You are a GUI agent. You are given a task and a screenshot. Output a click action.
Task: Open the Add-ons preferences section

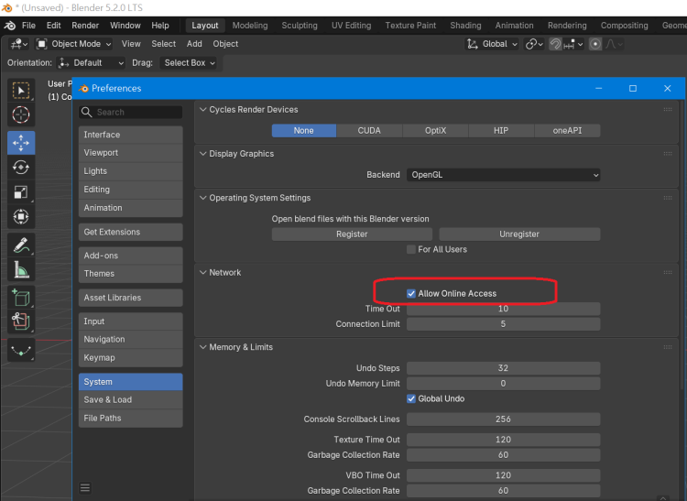(131, 256)
